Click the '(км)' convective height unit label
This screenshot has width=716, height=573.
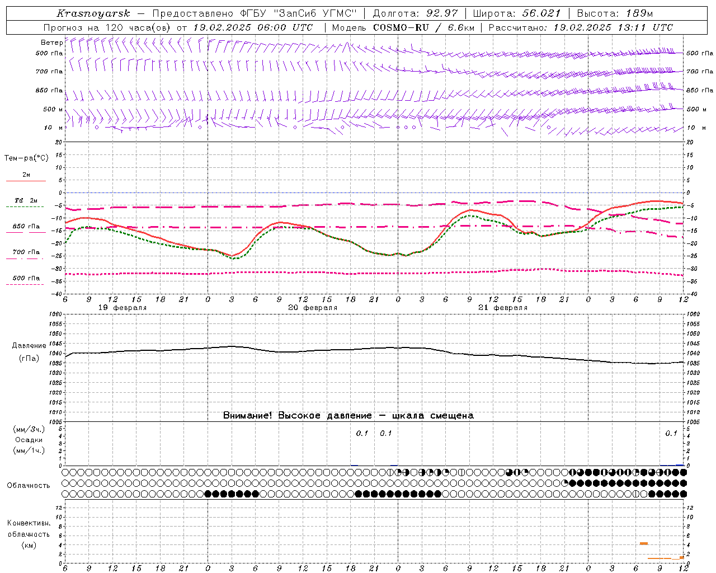[29, 544]
